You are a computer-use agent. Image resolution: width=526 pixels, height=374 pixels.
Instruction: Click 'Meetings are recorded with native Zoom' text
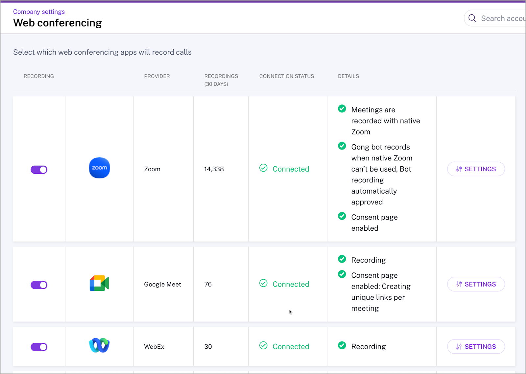tap(386, 121)
